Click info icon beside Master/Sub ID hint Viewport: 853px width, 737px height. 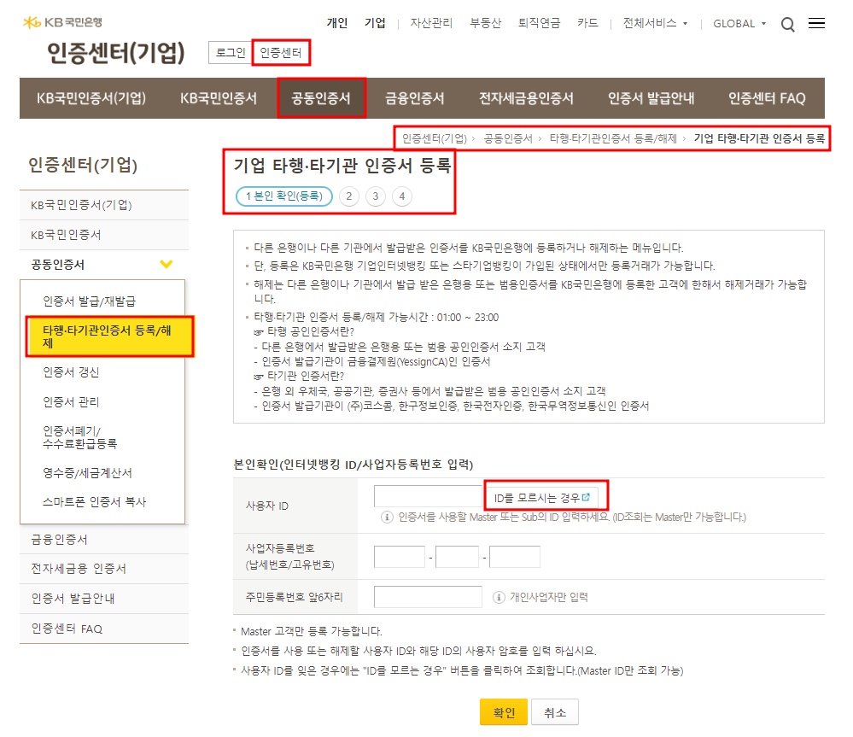386,517
